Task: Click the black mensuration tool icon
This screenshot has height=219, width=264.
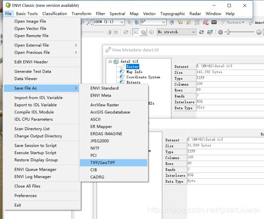Action: [214, 22]
